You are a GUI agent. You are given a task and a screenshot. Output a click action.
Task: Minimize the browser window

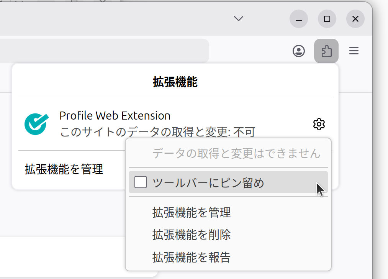tap(299, 19)
